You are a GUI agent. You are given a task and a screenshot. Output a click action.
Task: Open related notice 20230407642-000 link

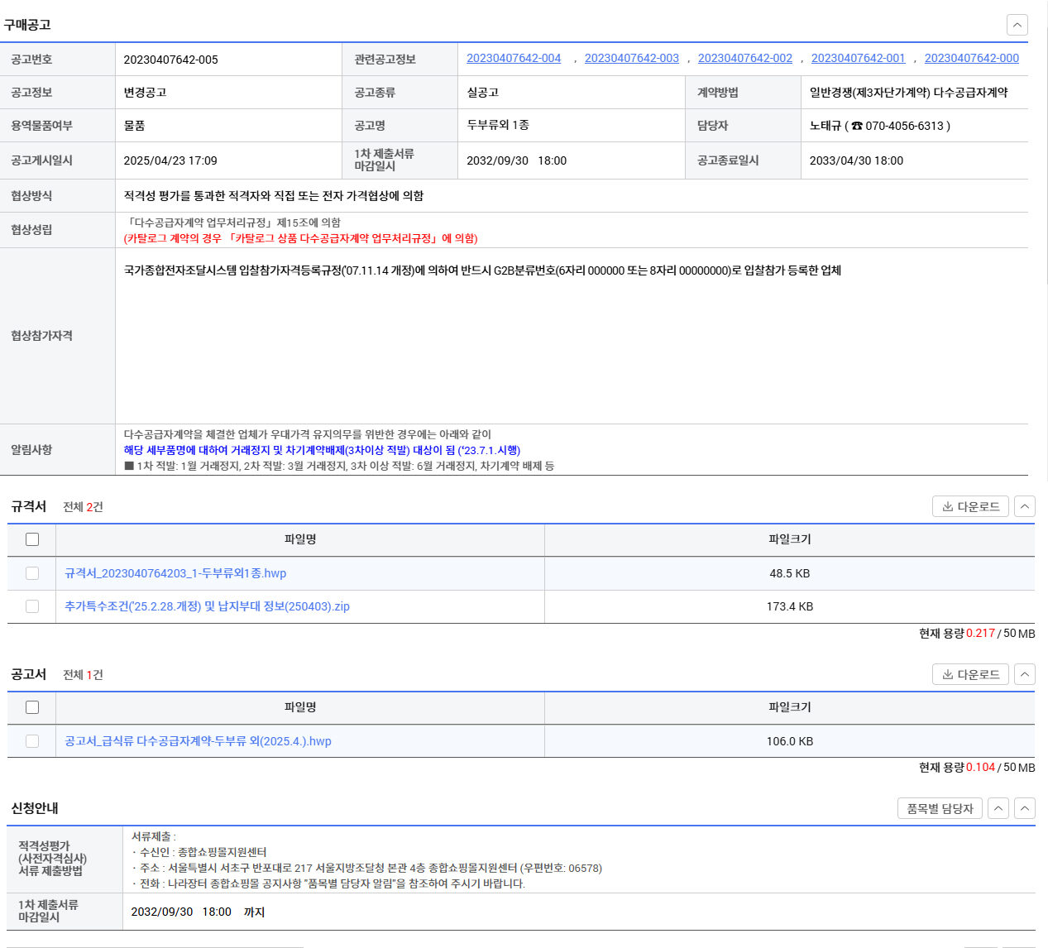[971, 58]
